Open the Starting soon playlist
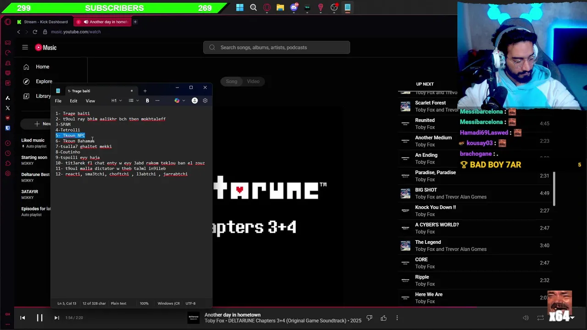The image size is (587, 330). coord(34,160)
